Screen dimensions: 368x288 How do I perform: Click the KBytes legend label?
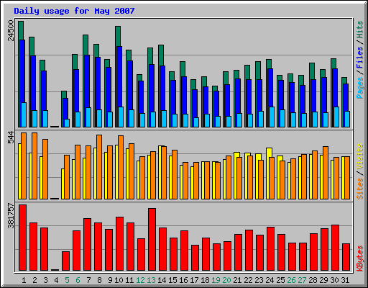pyautogui.click(x=360, y=258)
